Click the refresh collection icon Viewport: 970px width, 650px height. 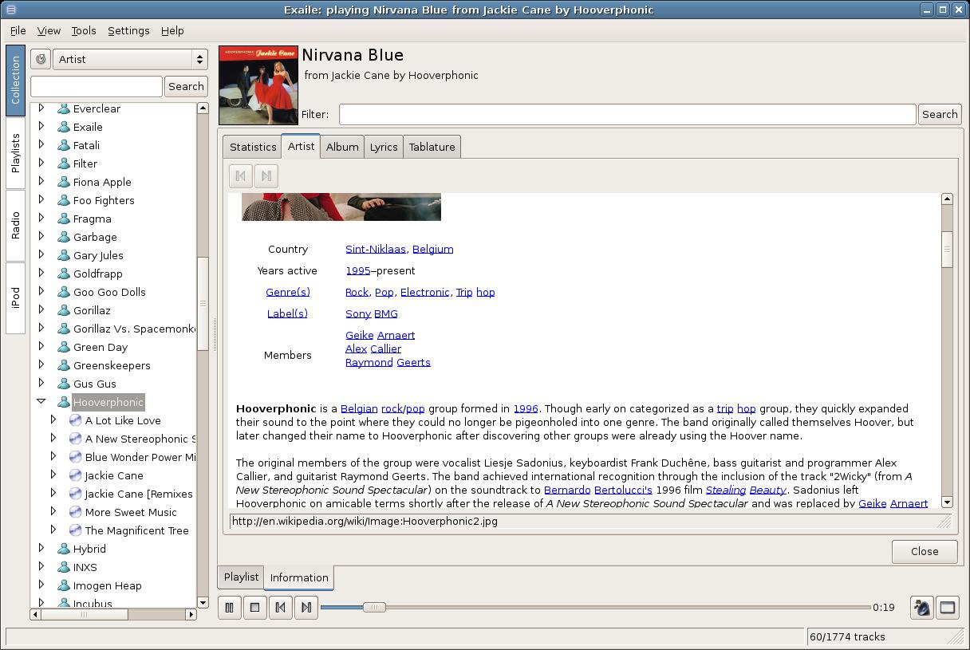coord(41,59)
